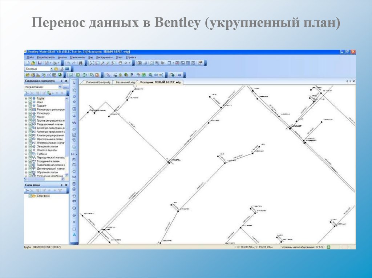
Task: Select the check valve tool in vertical toolbar
Action: pos(74,165)
